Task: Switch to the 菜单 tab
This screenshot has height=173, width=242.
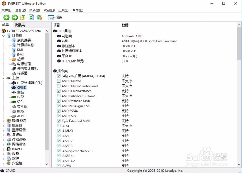Action: point(6,25)
